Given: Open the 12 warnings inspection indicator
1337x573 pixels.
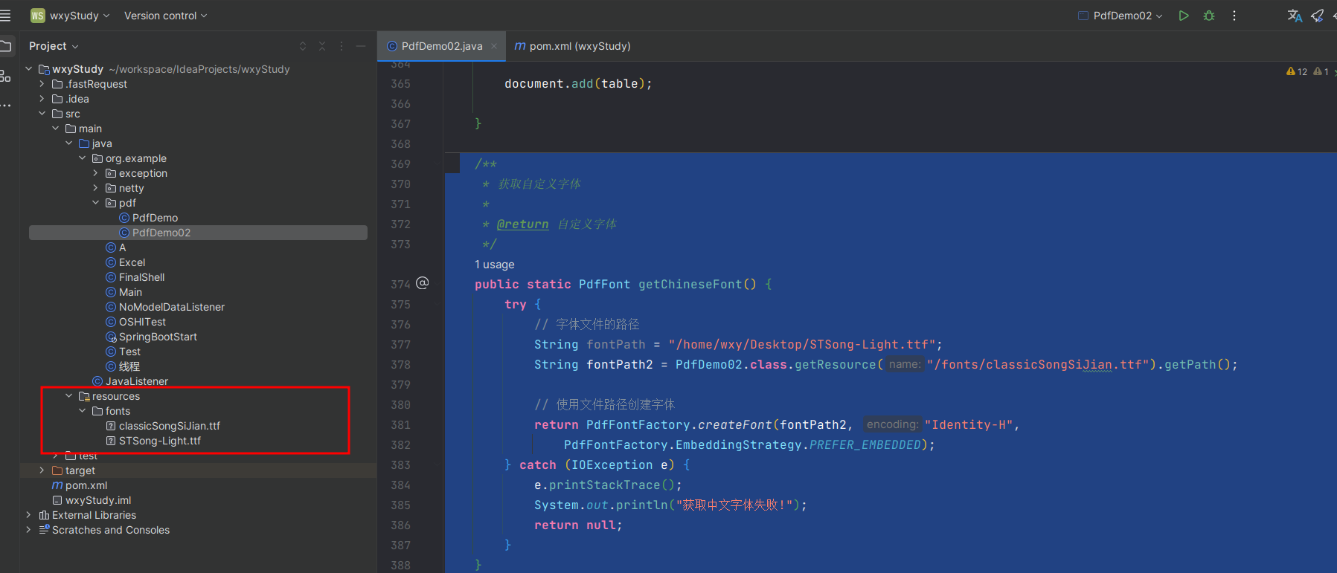Looking at the screenshot, I should click(1297, 72).
